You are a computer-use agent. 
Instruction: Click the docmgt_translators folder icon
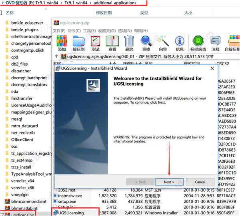[7, 85]
